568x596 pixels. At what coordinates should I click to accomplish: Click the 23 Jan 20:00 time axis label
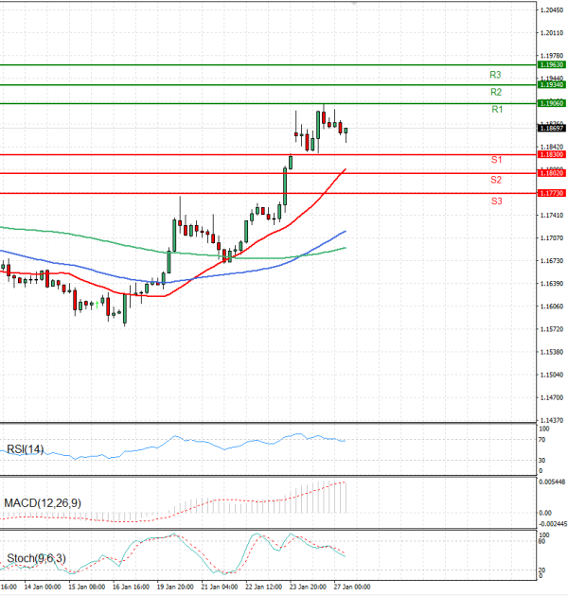click(307, 587)
